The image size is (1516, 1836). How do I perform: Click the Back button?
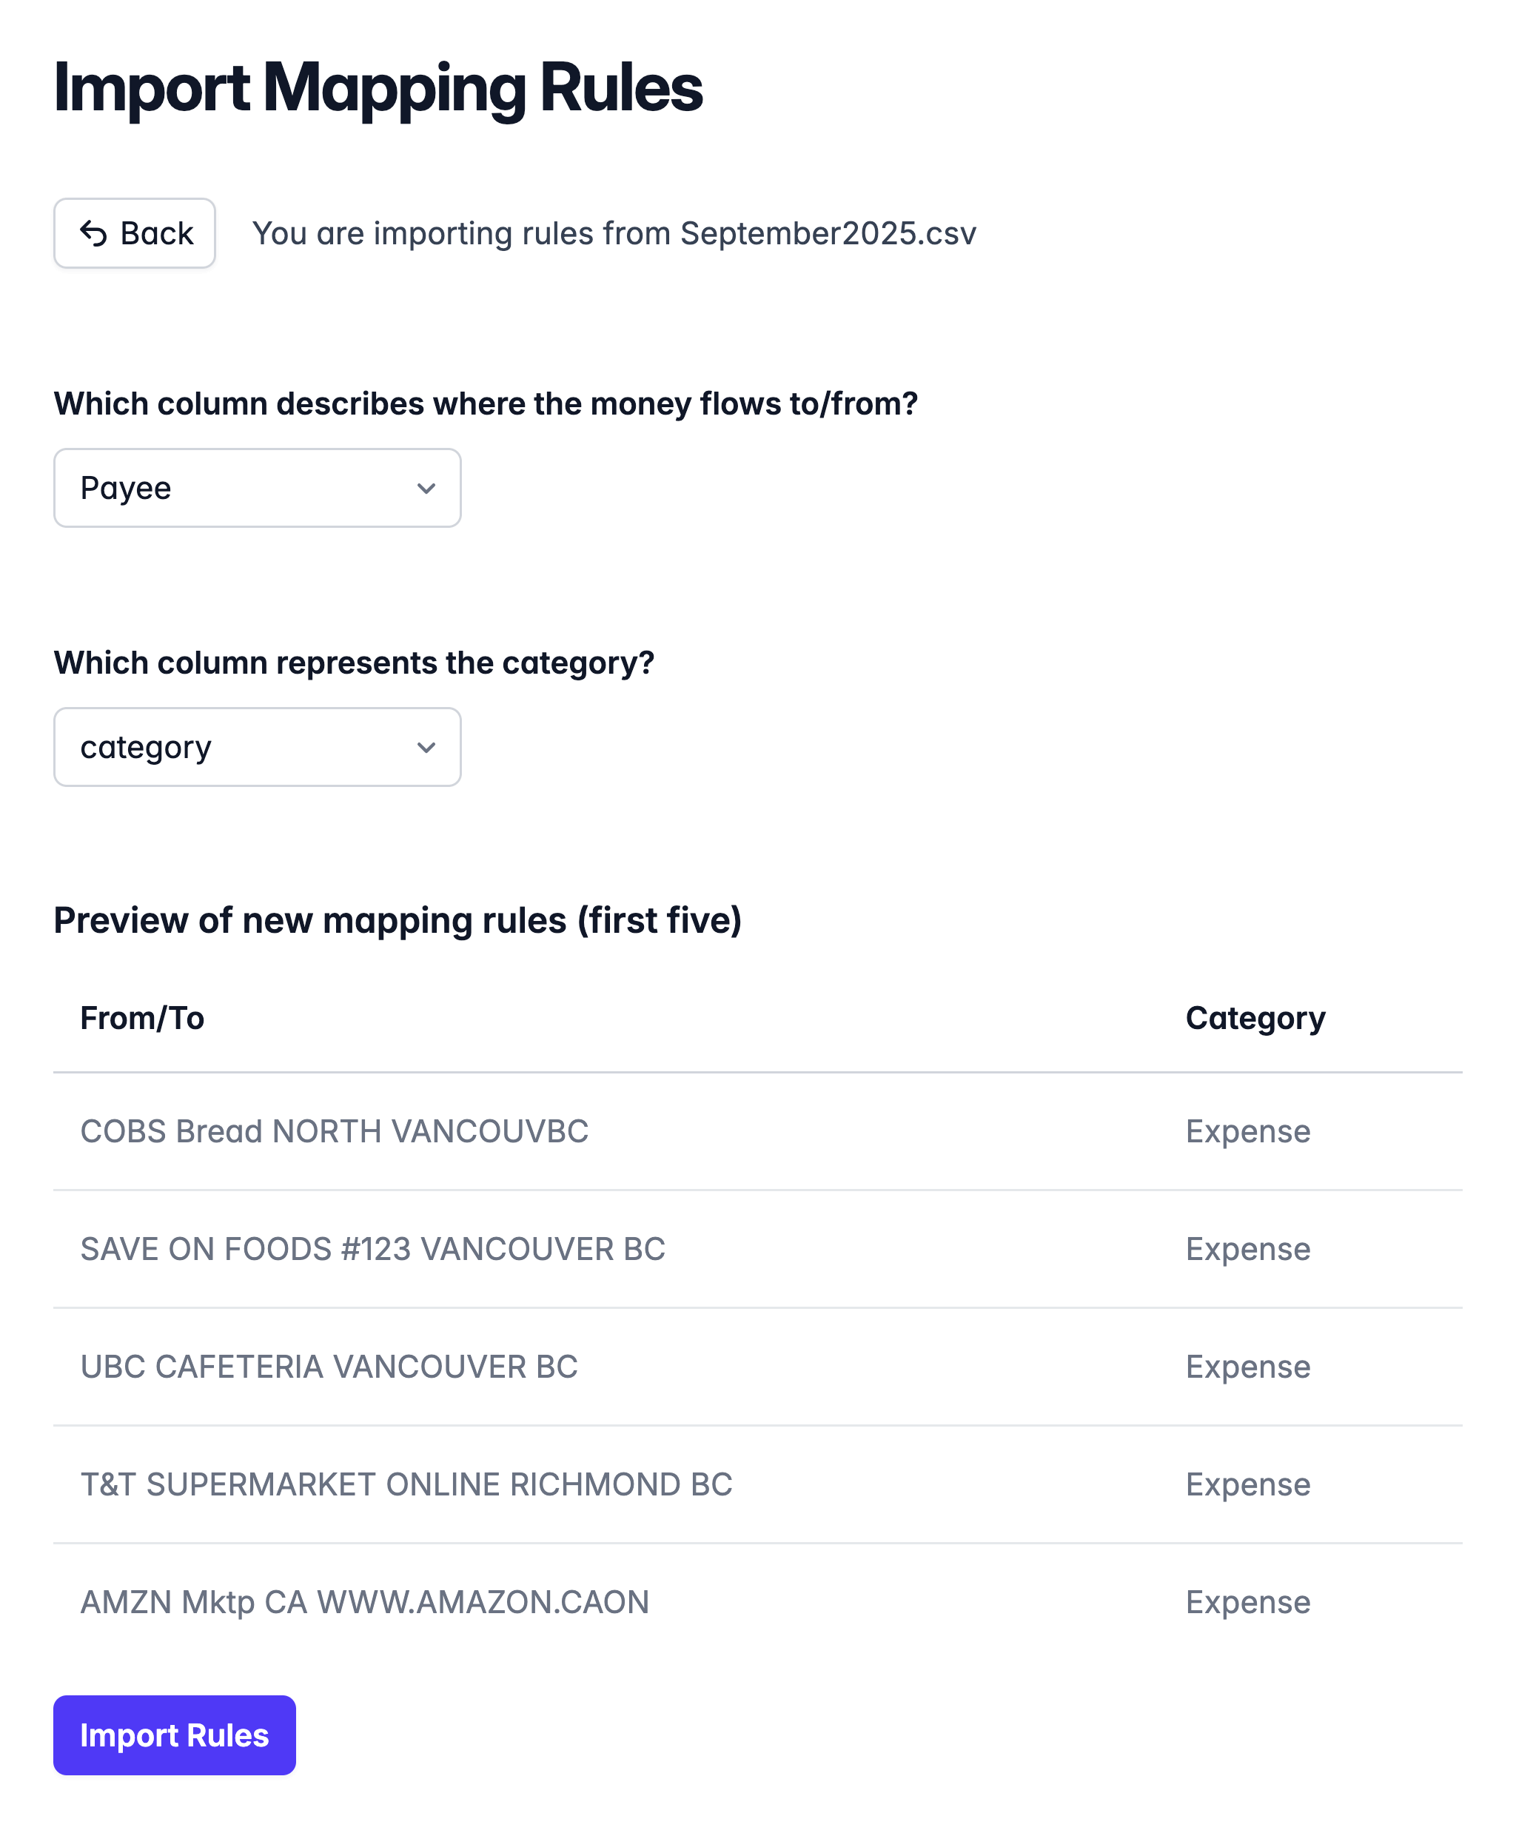(x=133, y=232)
